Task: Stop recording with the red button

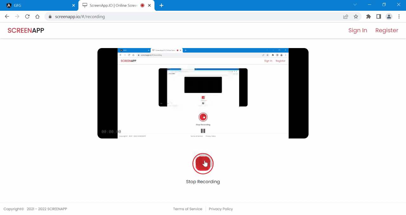Action: coord(203,164)
